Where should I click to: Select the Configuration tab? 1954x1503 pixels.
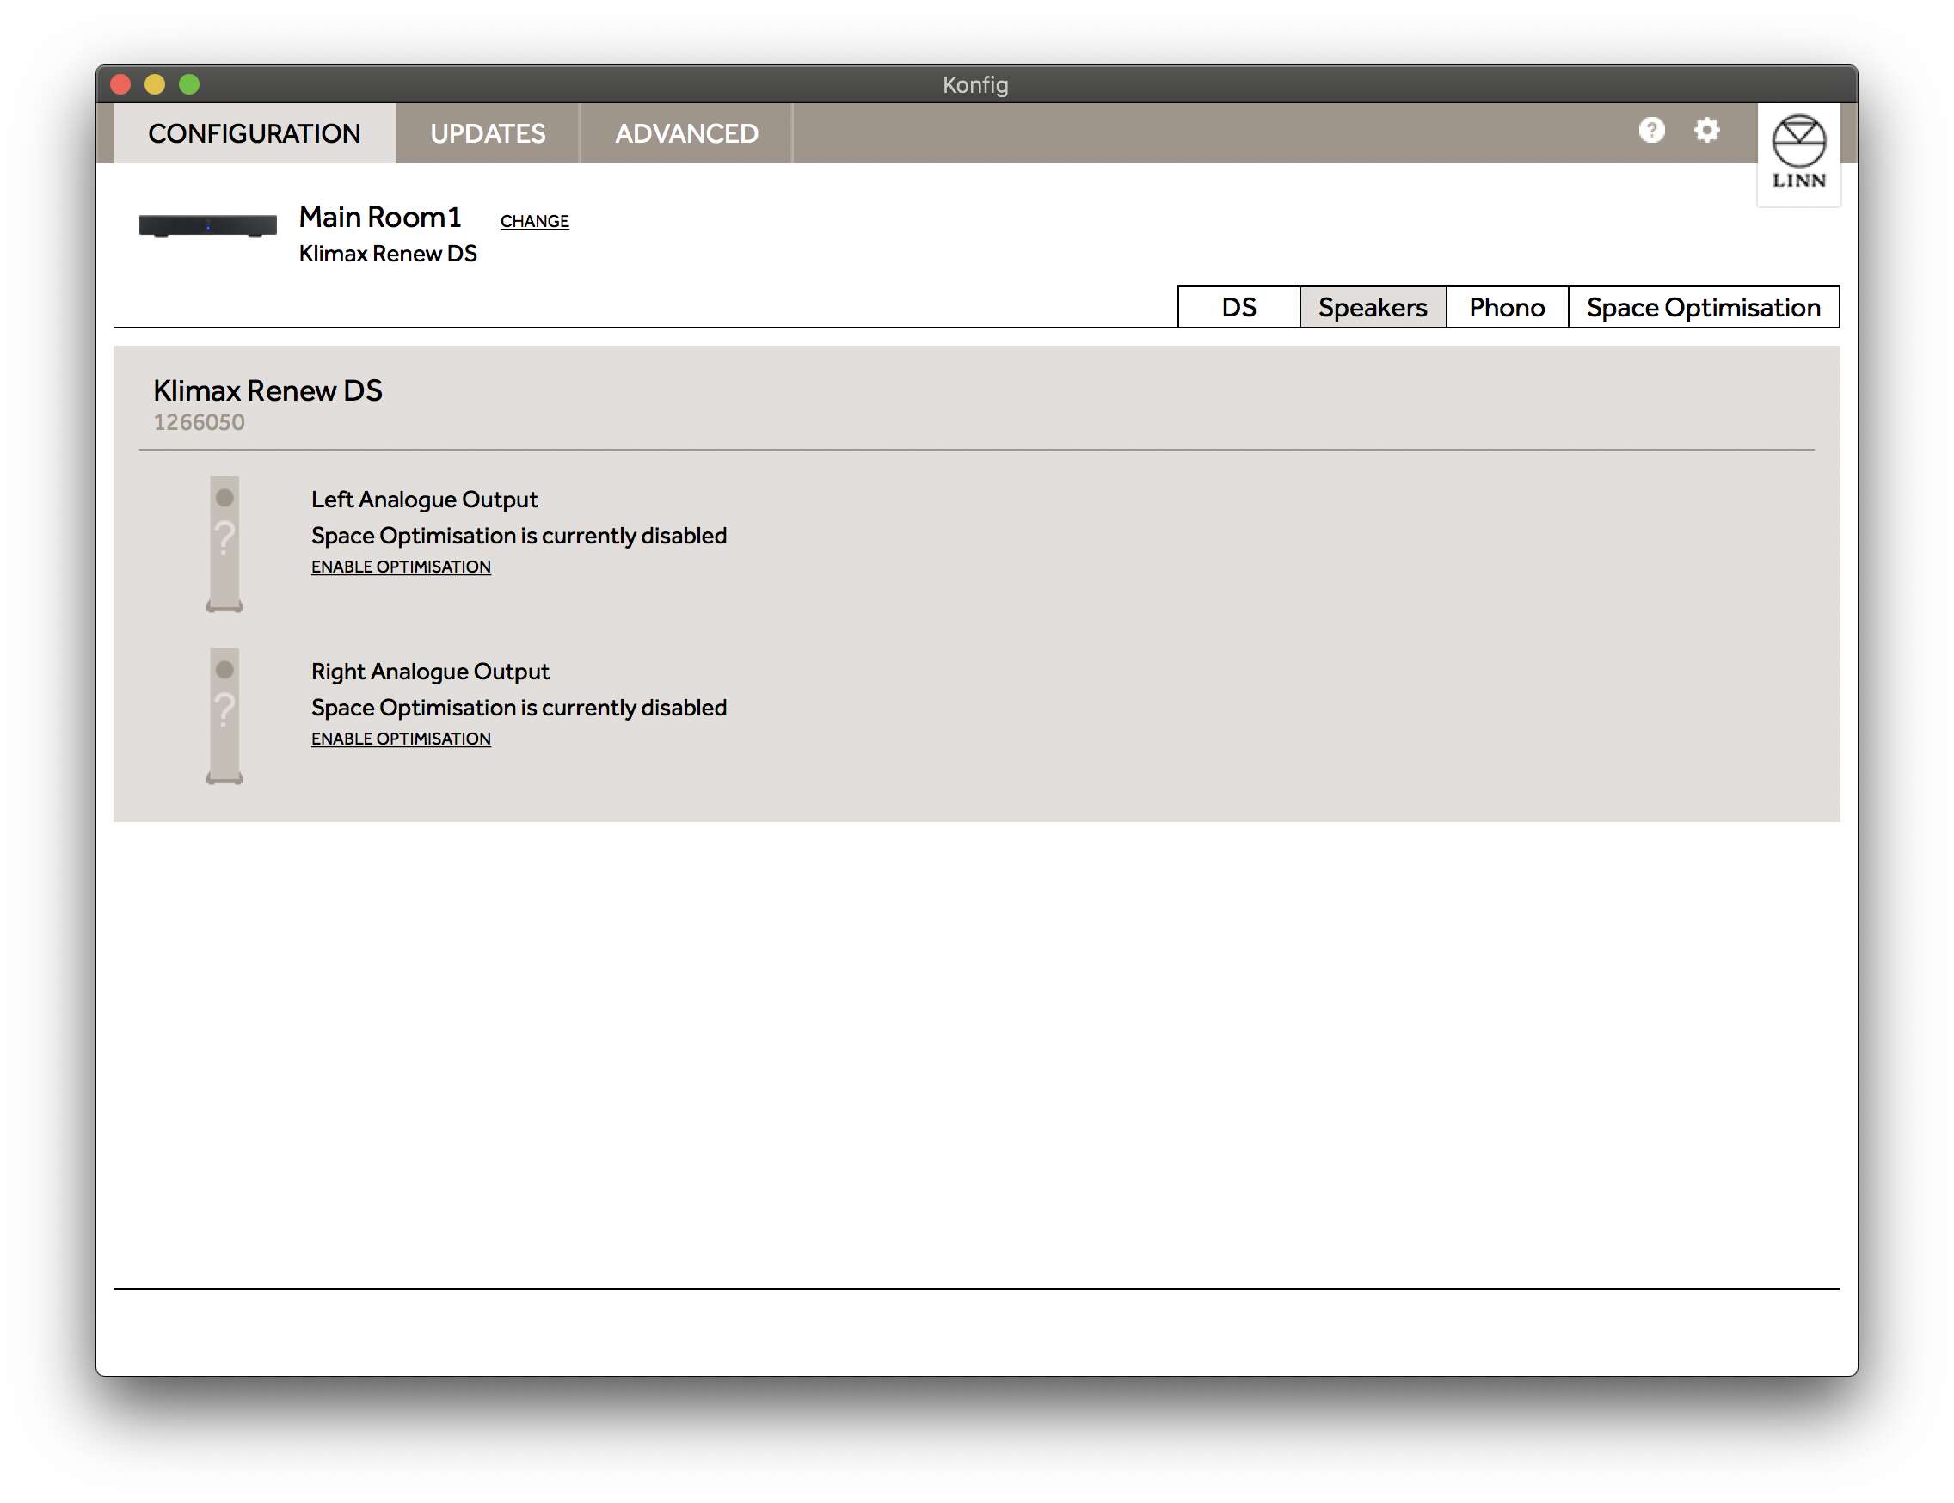[x=254, y=133]
